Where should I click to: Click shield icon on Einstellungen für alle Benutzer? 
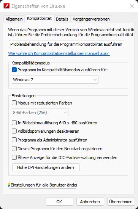9,185
